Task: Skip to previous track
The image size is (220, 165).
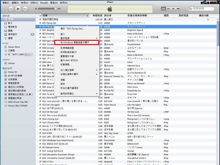Action: click(11, 9)
